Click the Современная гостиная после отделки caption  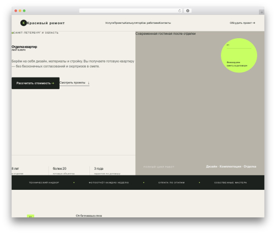(166, 34)
